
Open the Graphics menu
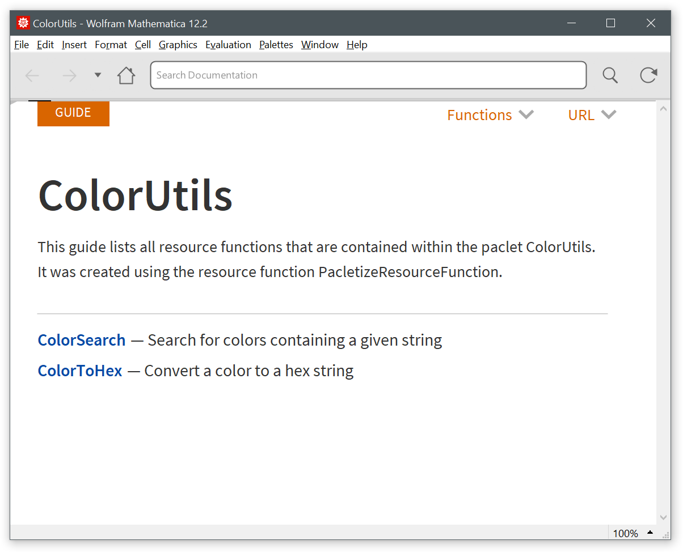(x=178, y=45)
